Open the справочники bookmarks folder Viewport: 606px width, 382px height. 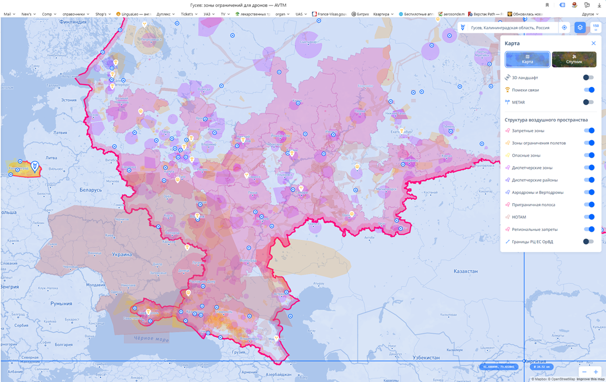(75, 14)
